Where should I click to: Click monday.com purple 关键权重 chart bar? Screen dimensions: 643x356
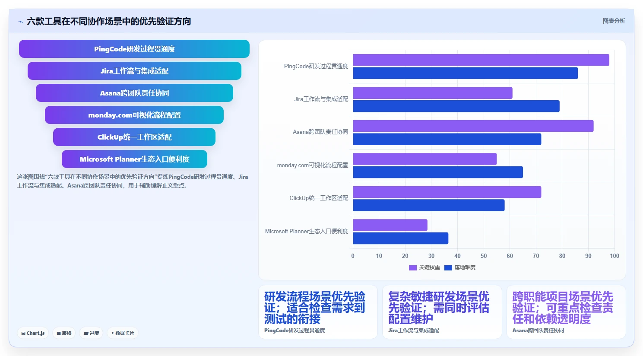pos(425,159)
